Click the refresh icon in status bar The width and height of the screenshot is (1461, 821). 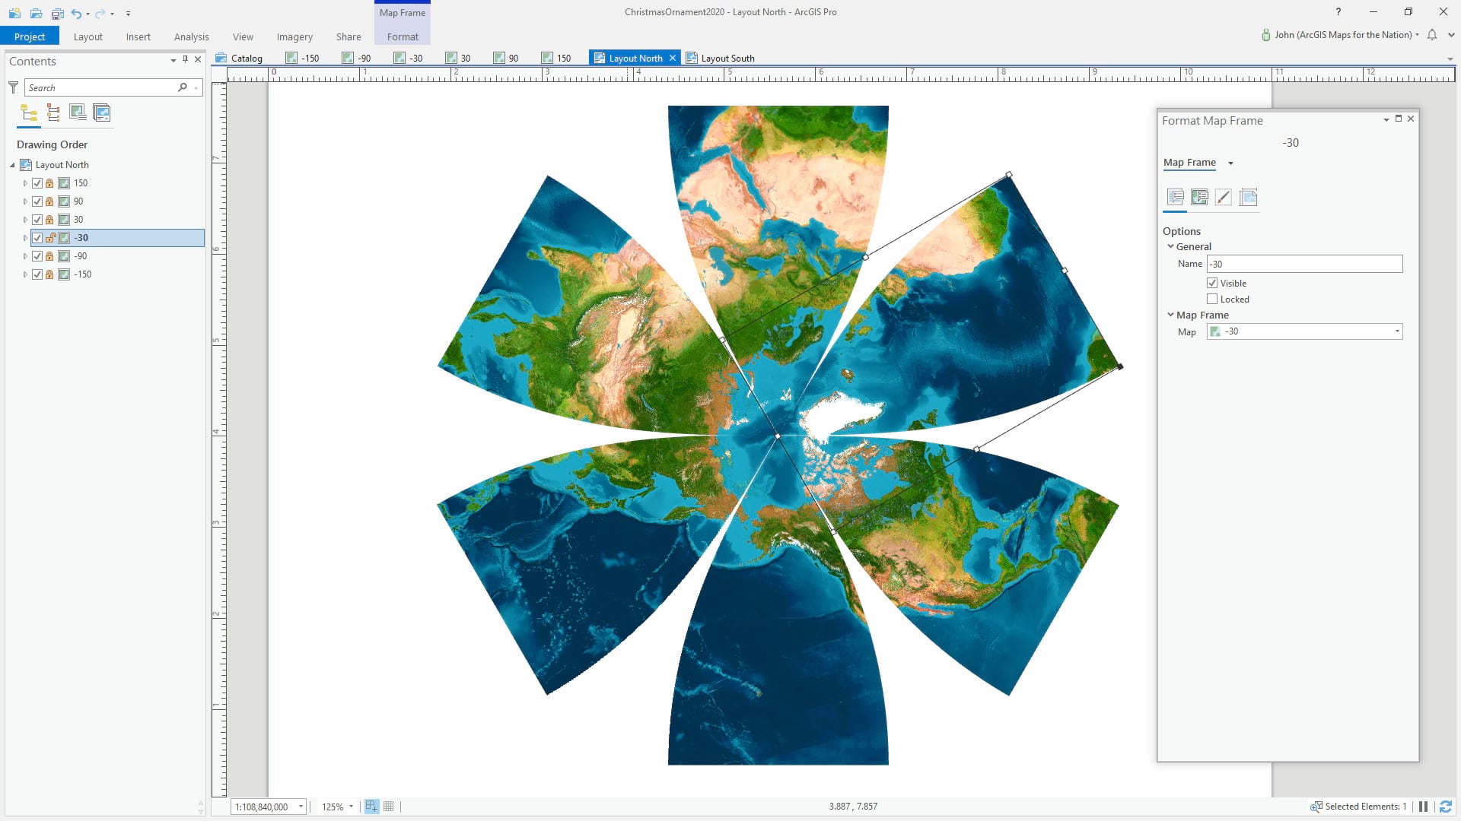tap(1445, 807)
